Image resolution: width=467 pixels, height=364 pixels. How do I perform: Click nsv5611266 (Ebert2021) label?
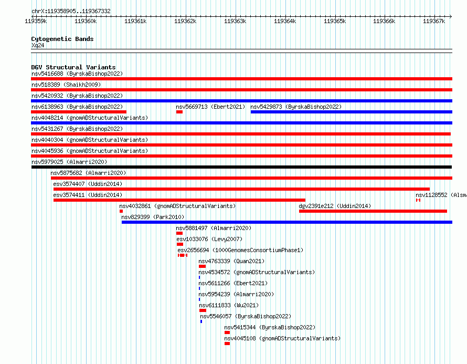(x=233, y=283)
